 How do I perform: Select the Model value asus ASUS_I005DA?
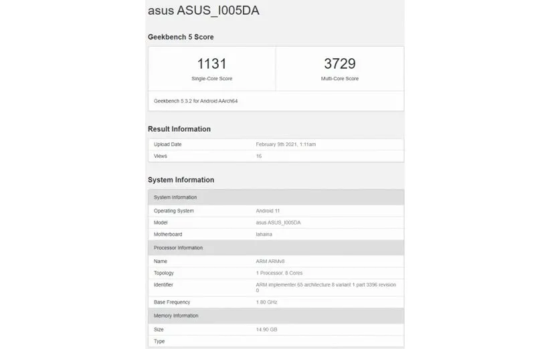coord(278,223)
